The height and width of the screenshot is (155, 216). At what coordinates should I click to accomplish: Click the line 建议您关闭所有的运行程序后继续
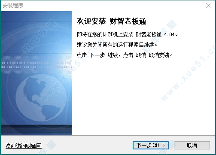click(117, 45)
